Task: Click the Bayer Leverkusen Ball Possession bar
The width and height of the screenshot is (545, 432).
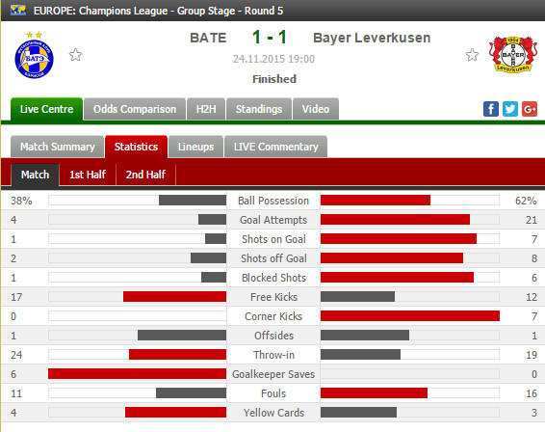Action: [x=376, y=201]
